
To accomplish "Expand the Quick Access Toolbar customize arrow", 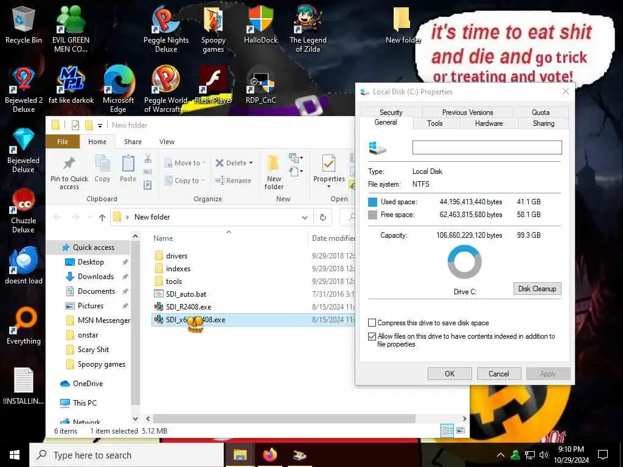I will (100, 125).
